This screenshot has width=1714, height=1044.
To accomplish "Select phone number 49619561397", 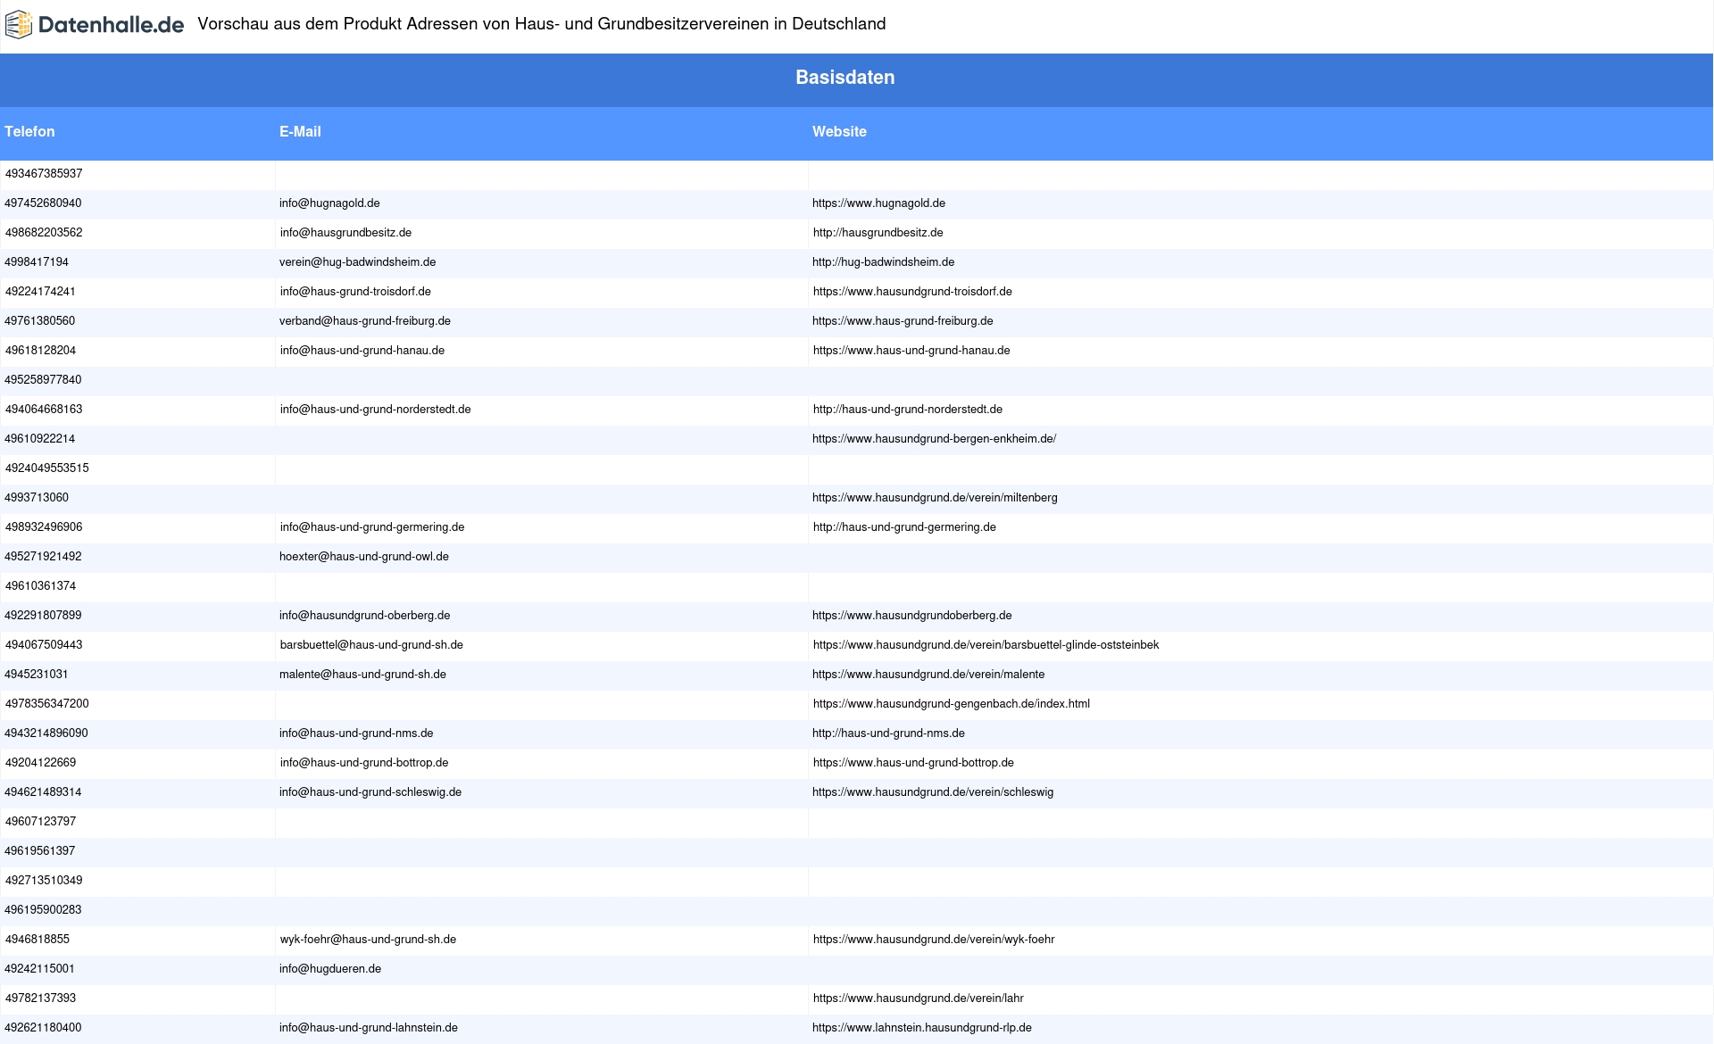I will pyautogui.click(x=39, y=851).
